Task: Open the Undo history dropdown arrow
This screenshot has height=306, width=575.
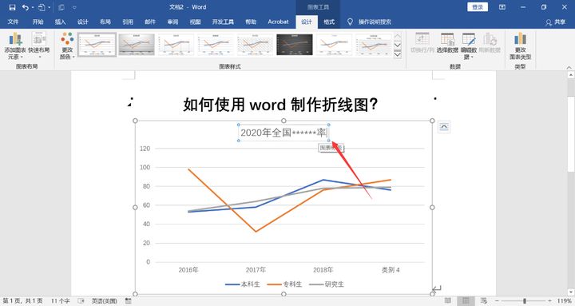Action: tap(32, 7)
